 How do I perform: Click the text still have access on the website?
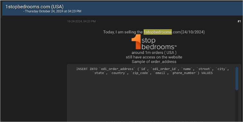point(154,57)
